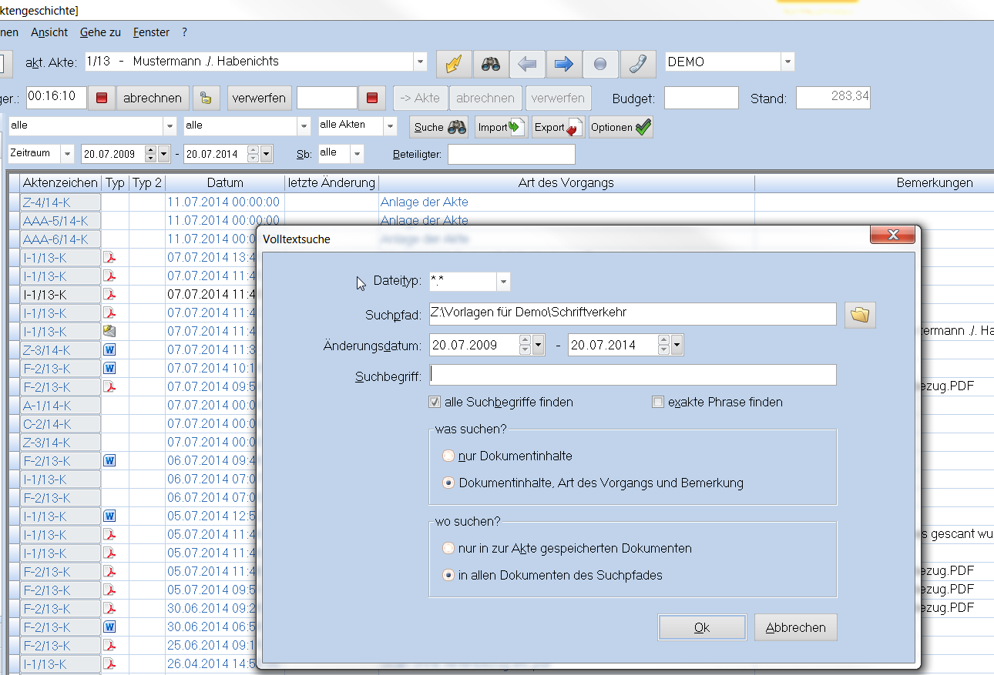This screenshot has height=675, width=994.
Task: Click the spinner arrows of main Zeitraum 20.07.2009
Action: (151, 154)
